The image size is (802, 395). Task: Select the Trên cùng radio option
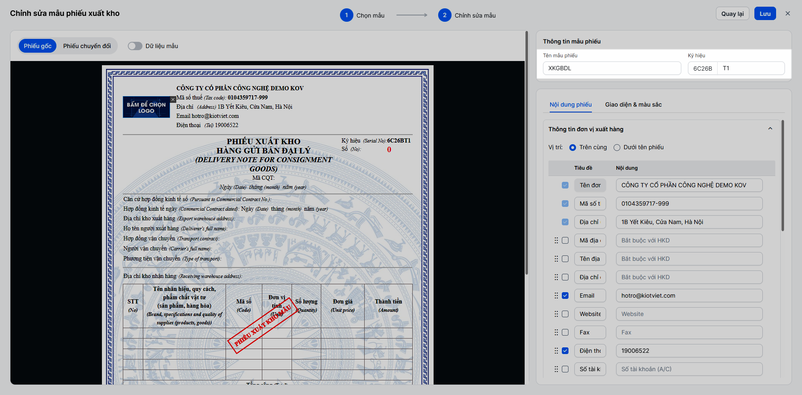pos(573,148)
